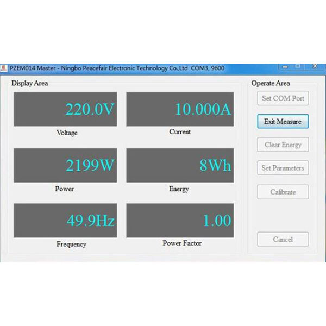Viewport: 326px width, 326px height.
Task: Select the 2199W power reading
Action: tap(65, 165)
